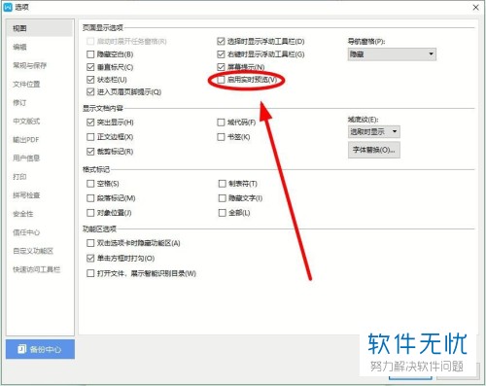The height and width of the screenshot is (386, 486).
Task: Open the 备份中心 backup center button
Action: pos(40,349)
